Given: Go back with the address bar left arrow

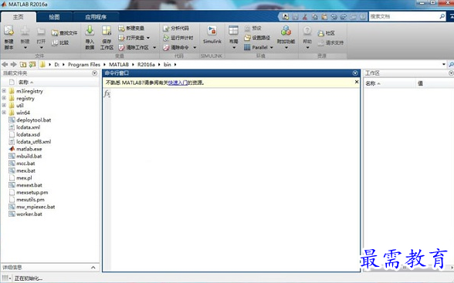Looking at the screenshot, I should click(5, 64).
